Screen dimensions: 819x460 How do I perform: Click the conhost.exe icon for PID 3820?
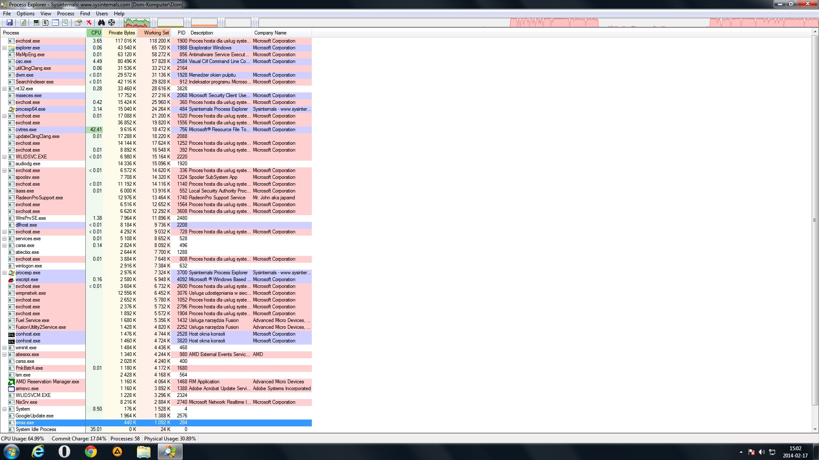[x=12, y=341]
